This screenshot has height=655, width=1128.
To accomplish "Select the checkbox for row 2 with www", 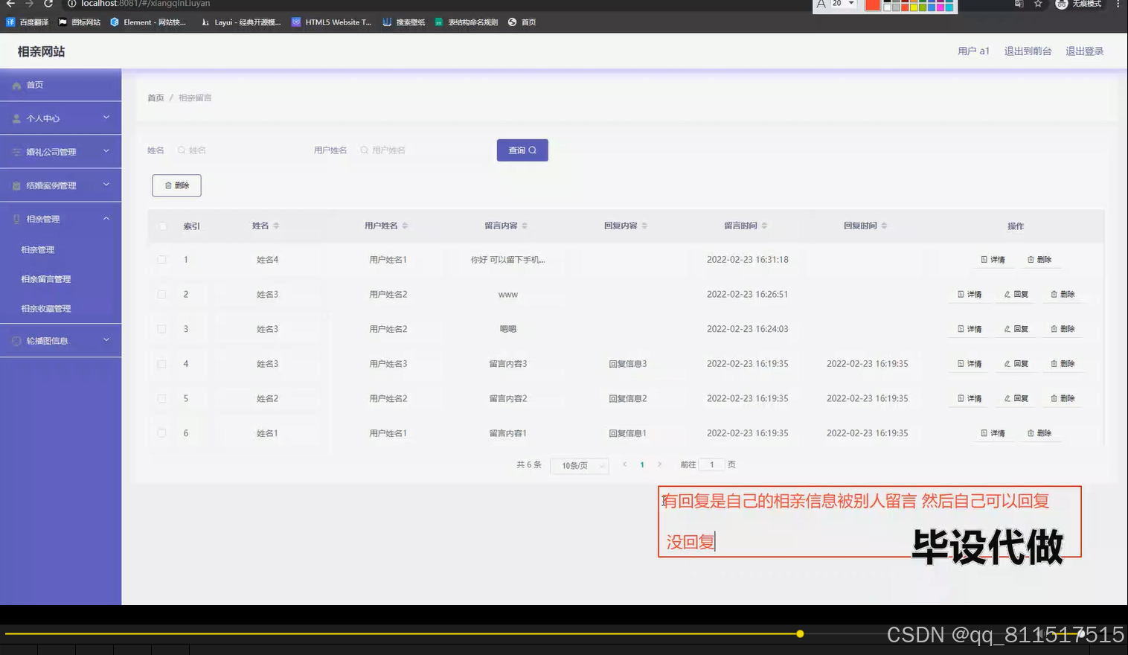I will point(161,294).
